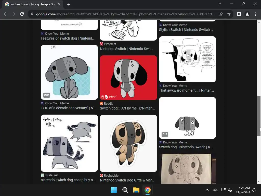261x196 pixels.
Task: Open the airplane seat comic thumbnail
Action: (x=187, y=59)
